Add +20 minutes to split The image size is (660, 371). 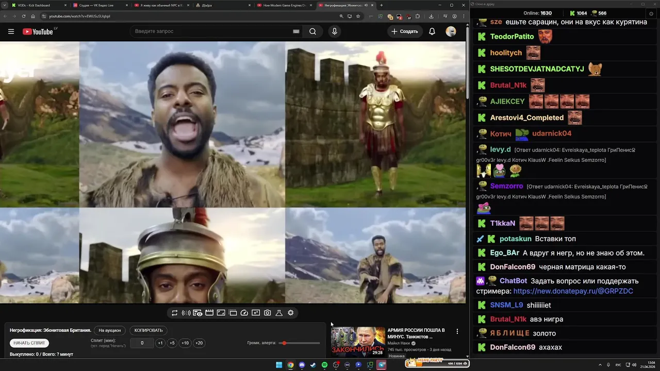(199, 343)
